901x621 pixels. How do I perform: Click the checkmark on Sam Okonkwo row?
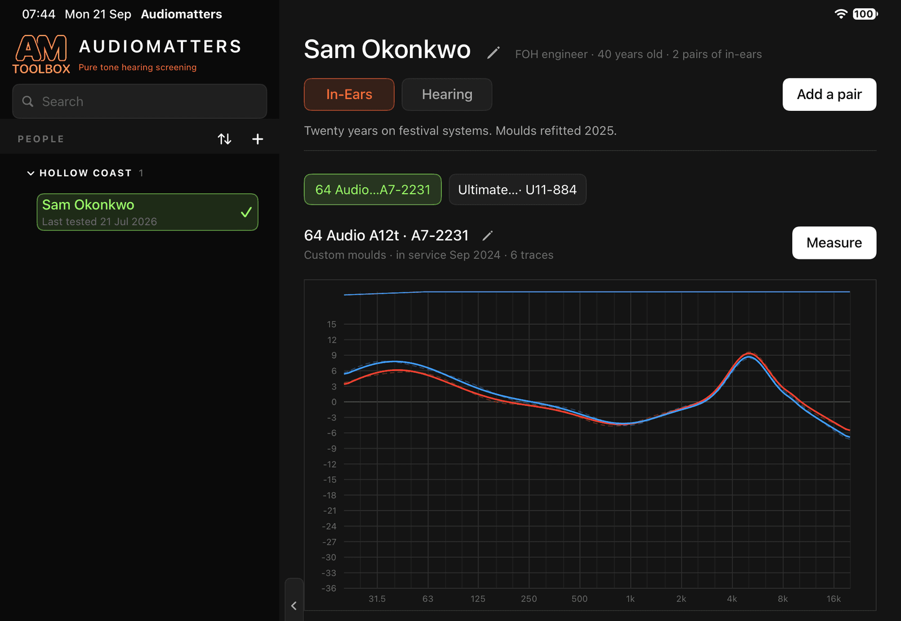(x=246, y=212)
